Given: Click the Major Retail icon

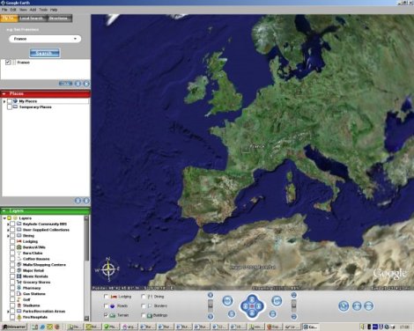Looking at the screenshot, I should 19,270.
